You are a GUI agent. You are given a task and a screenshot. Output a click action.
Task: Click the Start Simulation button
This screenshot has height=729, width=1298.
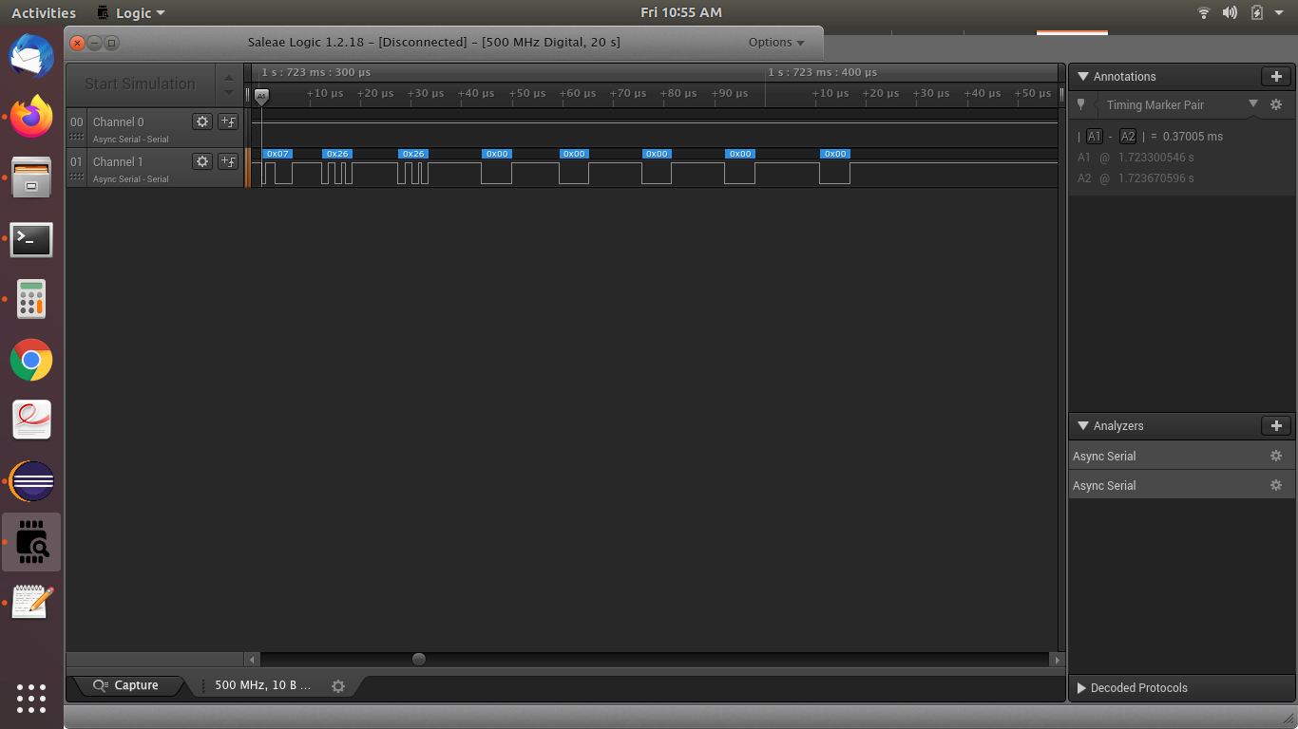tap(140, 84)
